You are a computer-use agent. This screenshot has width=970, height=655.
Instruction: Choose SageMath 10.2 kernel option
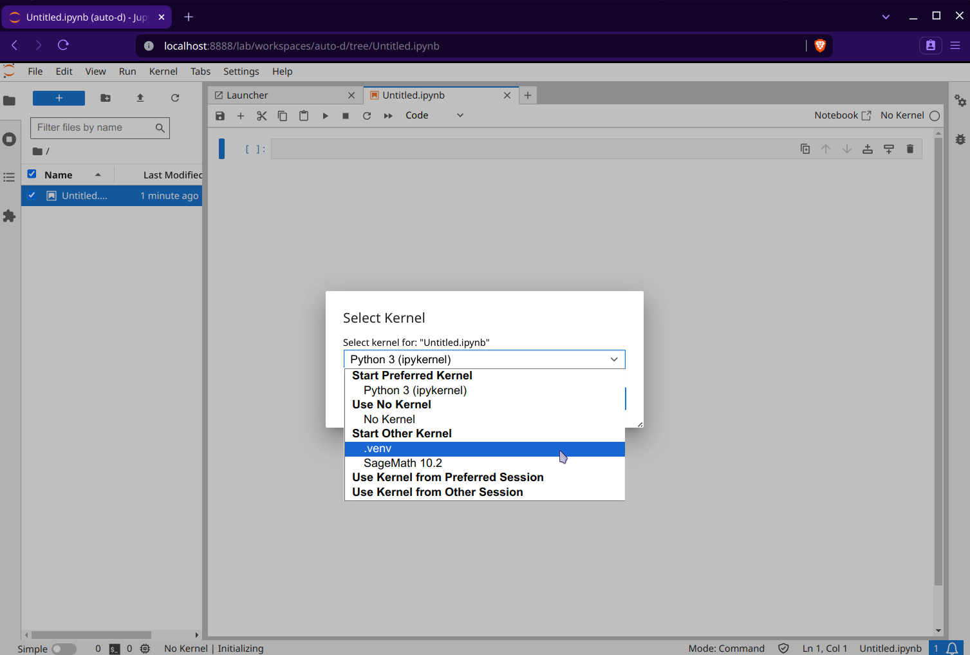(402, 463)
